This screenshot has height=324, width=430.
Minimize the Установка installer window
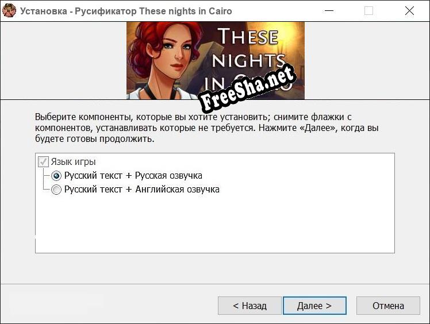click(328, 11)
